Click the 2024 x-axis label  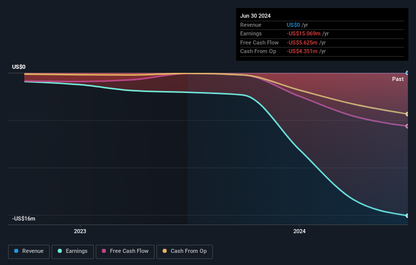[299, 231]
